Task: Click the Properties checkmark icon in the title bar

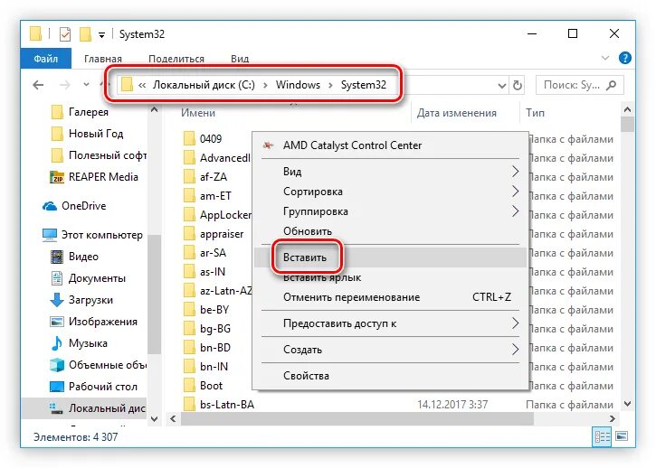Action: tap(65, 34)
